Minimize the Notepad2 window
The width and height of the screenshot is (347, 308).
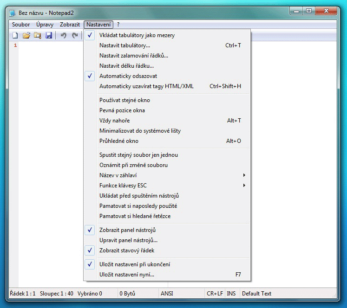[296, 11]
